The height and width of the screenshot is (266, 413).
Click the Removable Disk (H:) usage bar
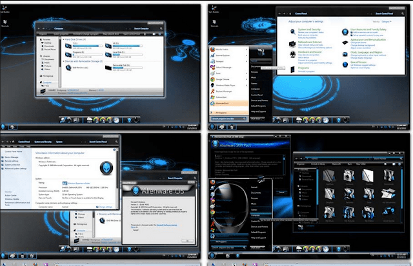click(128, 68)
